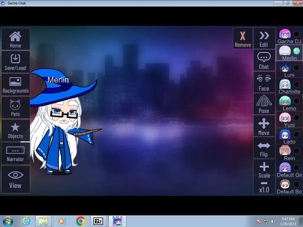Toggle the Lado visibility circle

point(296,134)
